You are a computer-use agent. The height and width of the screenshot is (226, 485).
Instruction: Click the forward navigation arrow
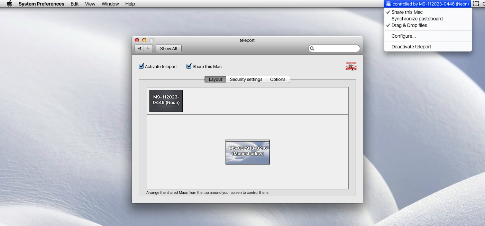pos(148,48)
